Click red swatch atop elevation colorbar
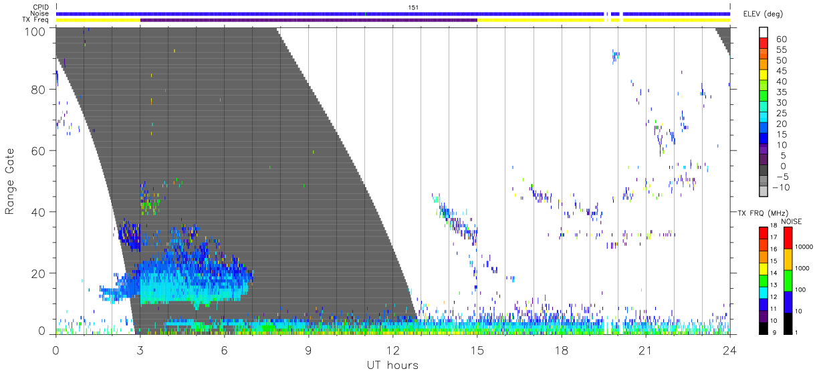This screenshot has height=379, width=821. coord(763,42)
